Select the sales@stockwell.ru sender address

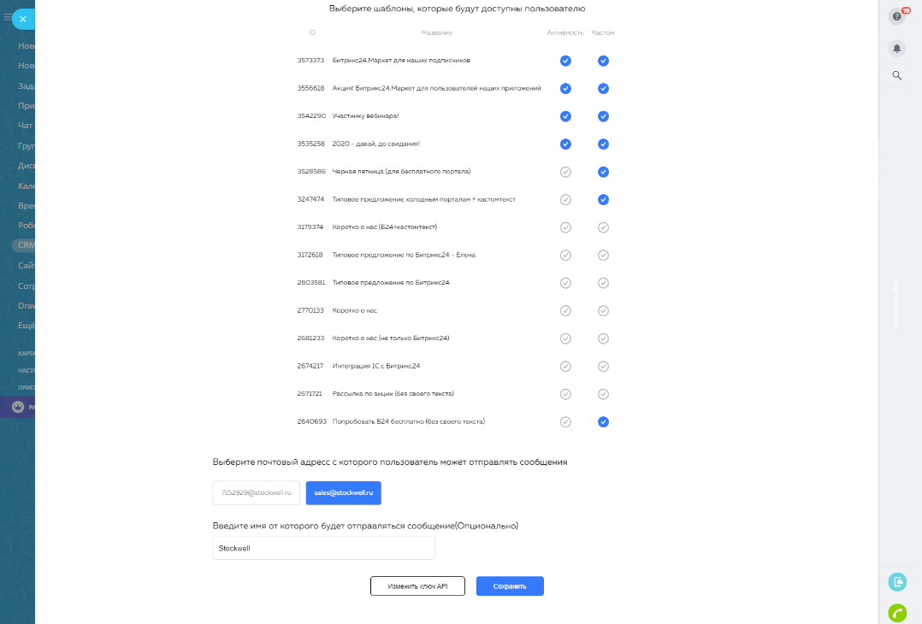[x=343, y=492]
